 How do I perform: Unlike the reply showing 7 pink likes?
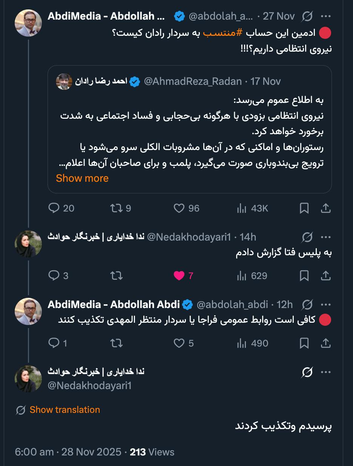coord(180,276)
